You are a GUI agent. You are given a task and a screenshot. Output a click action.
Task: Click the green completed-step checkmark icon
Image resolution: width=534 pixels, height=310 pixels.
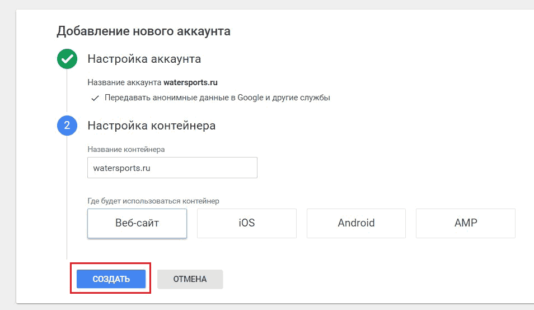[x=67, y=59]
